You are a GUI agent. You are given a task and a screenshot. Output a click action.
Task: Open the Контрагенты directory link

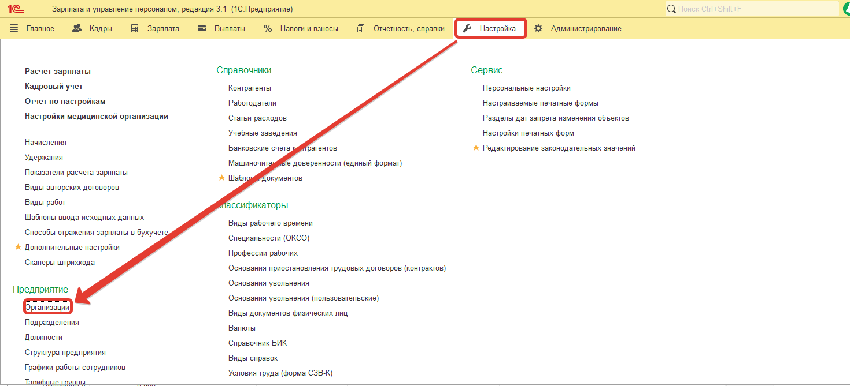250,88
